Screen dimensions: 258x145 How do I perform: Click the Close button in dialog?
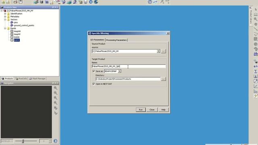(152, 110)
